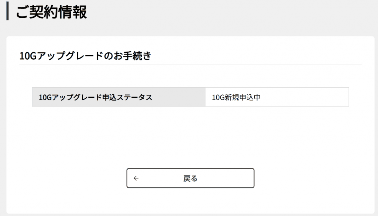Click the empty space right of 10G新規申込中
Screen dimensions: 378x216
pyautogui.click(x=306, y=97)
